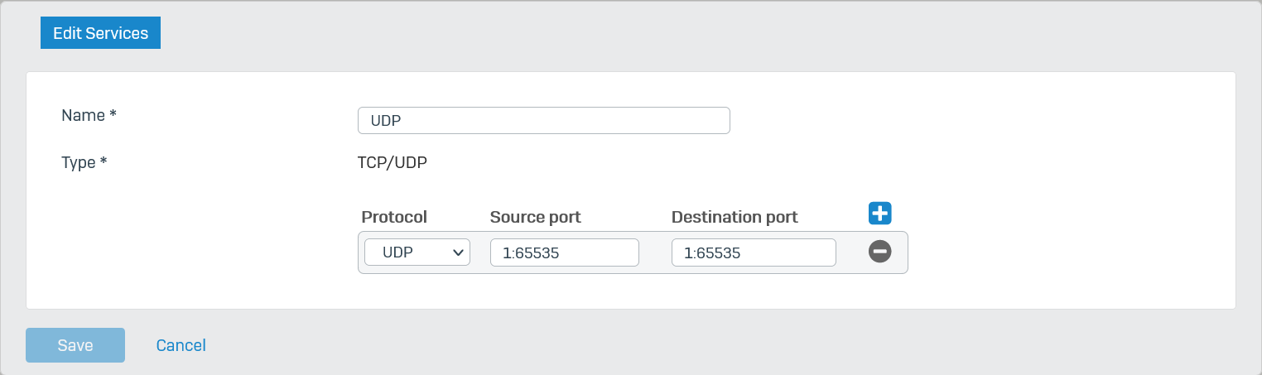This screenshot has height=375, width=1262.
Task: Cancel editing the service
Action: [181, 345]
